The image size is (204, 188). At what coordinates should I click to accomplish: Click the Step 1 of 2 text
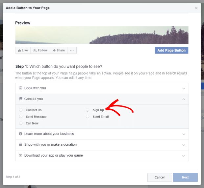[13, 177]
